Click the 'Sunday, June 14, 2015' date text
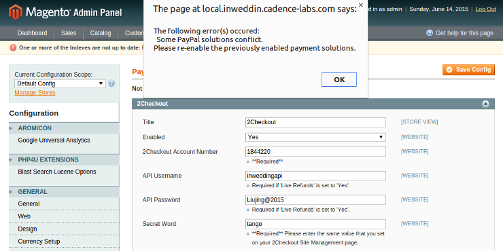Image resolution: width=503 pixels, height=251 pixels. pyautogui.click(x=439, y=9)
